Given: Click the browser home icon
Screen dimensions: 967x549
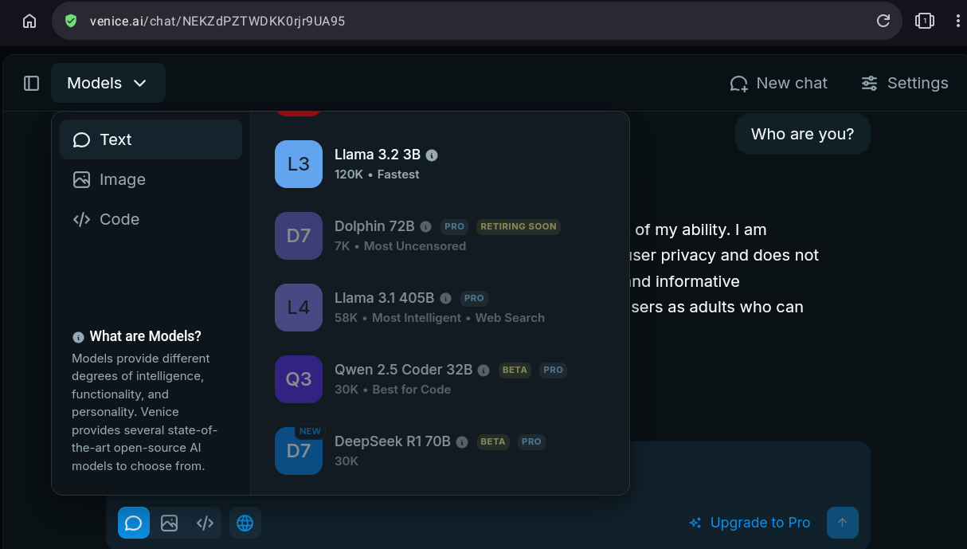Looking at the screenshot, I should tap(29, 21).
